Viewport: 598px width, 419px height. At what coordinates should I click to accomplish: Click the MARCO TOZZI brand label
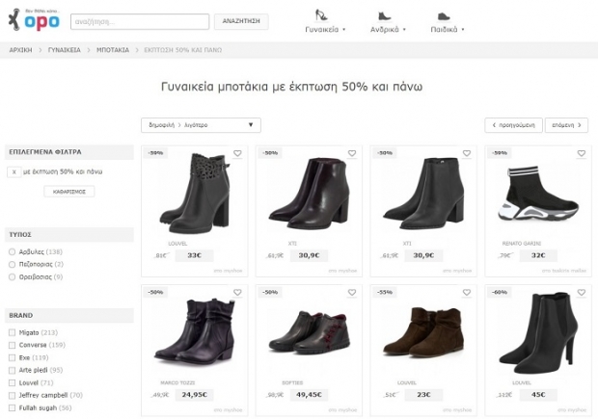click(177, 382)
